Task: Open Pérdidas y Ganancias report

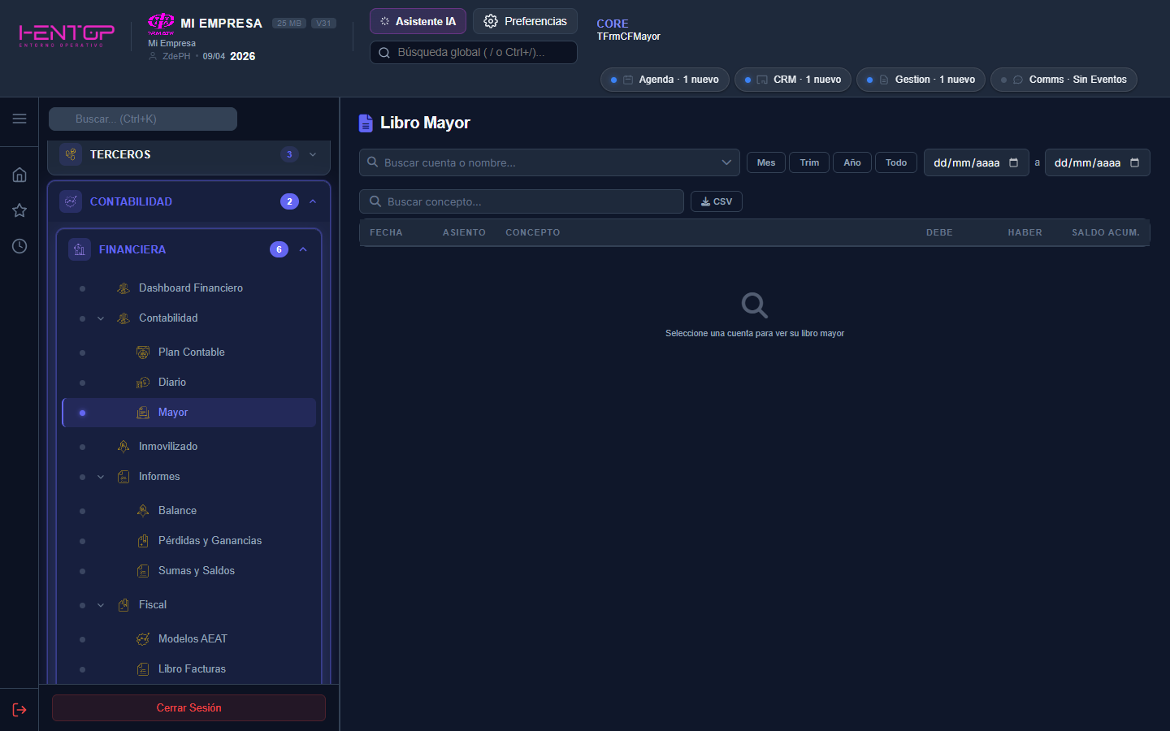Action: tap(210, 540)
